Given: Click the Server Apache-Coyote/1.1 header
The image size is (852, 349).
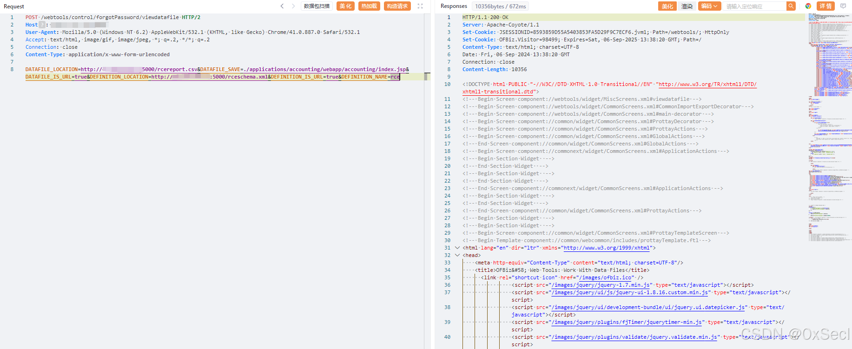Looking at the screenshot, I should pos(501,25).
